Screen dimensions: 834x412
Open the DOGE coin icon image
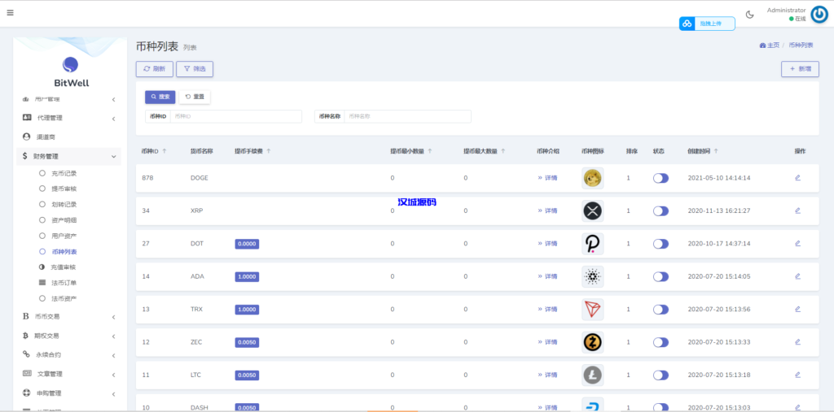point(592,178)
